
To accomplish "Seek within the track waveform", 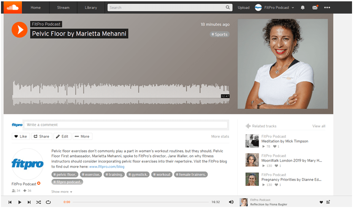I will pyautogui.click(x=121, y=93).
